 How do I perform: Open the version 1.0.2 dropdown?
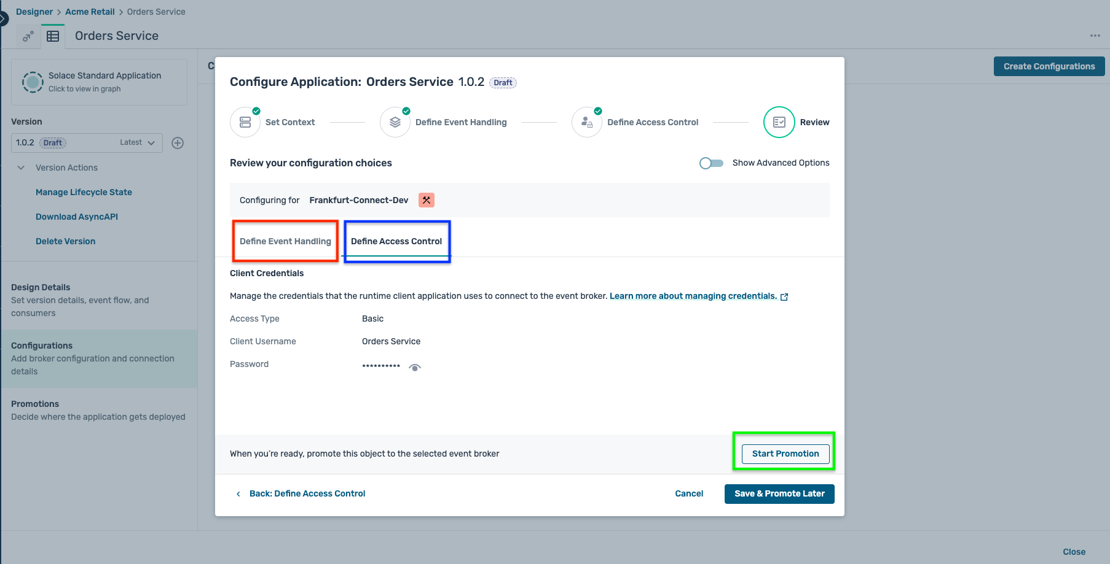pos(87,143)
